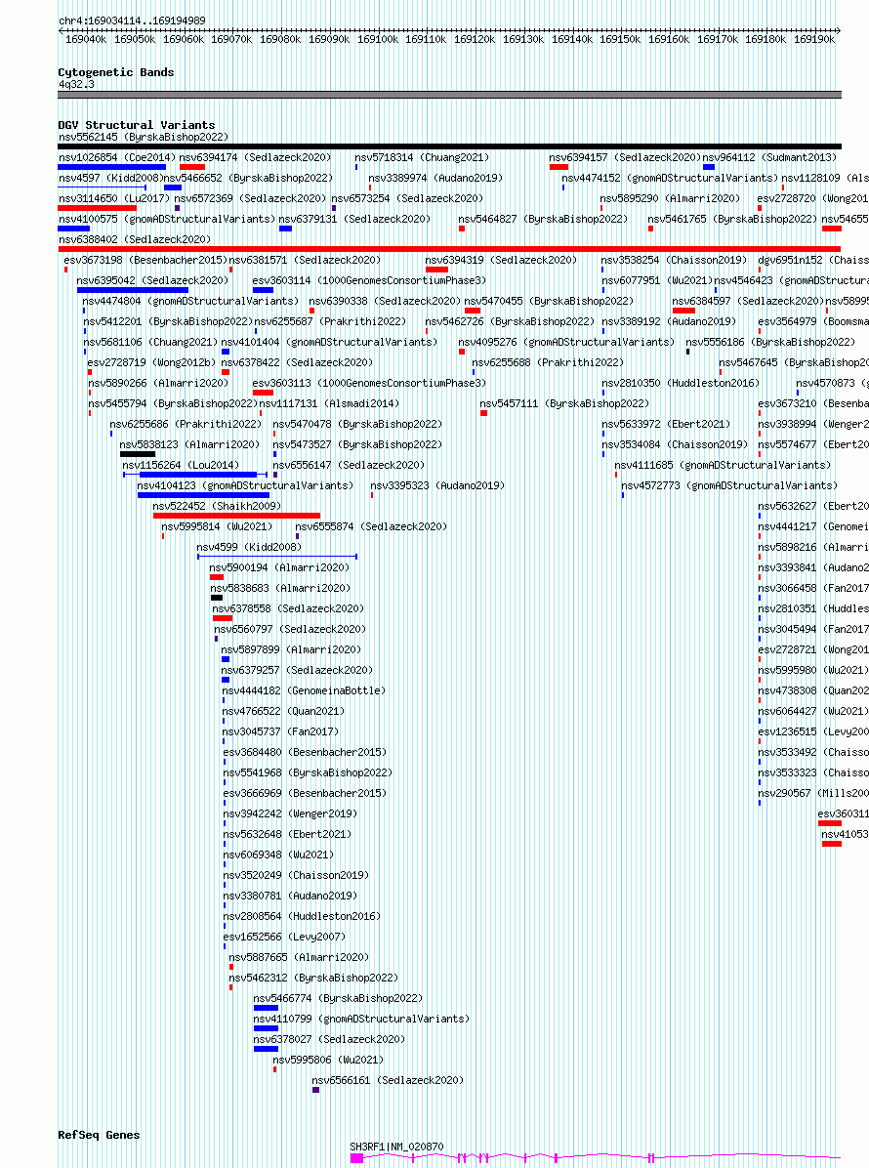Click nsv4474804 (gnomADStructuralVariants) label
The width and height of the screenshot is (869, 1168).
pos(190,301)
